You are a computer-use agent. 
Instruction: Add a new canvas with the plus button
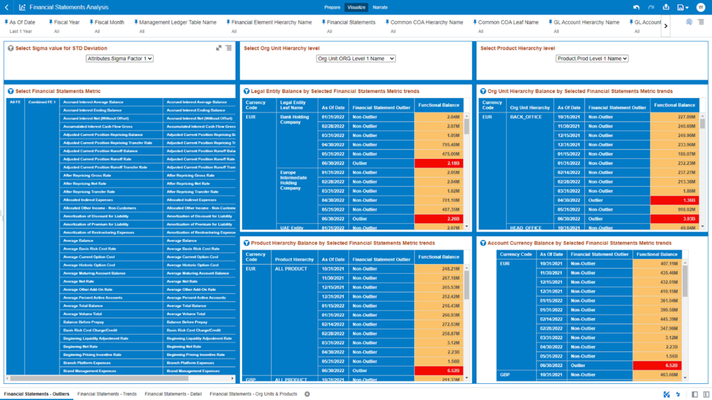[307, 394]
